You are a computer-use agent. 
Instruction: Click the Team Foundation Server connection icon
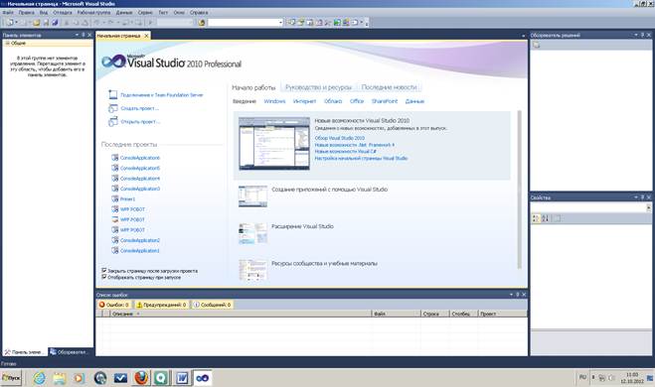(x=112, y=94)
